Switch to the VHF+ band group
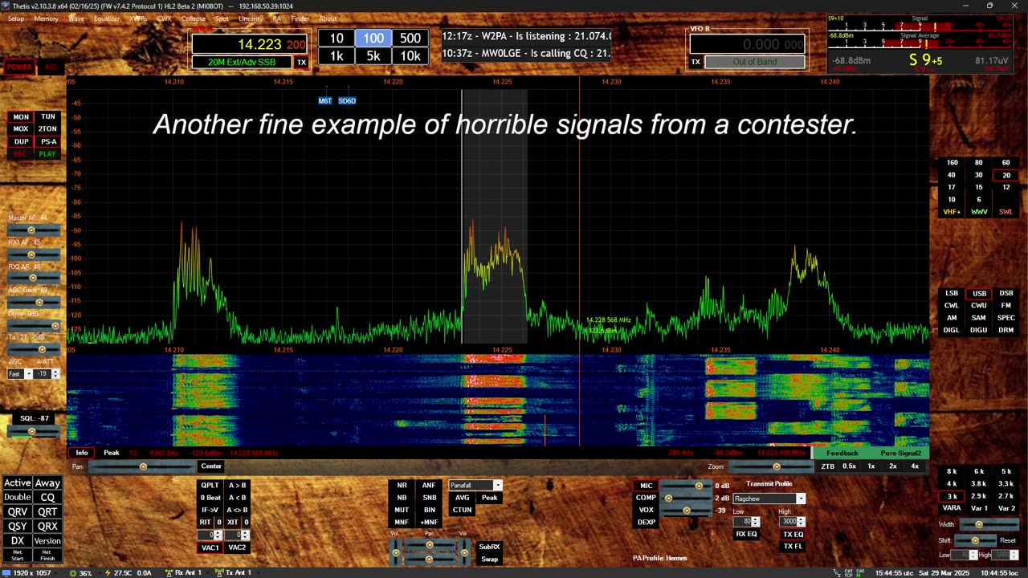The height and width of the screenshot is (578, 1028). pyautogui.click(x=952, y=212)
